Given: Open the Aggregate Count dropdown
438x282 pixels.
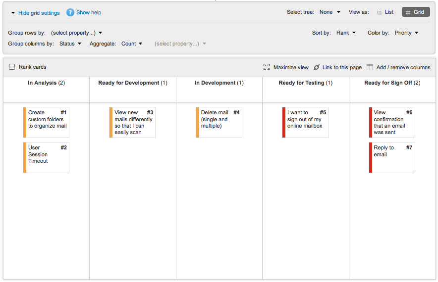Looking at the screenshot, I should coord(132,44).
